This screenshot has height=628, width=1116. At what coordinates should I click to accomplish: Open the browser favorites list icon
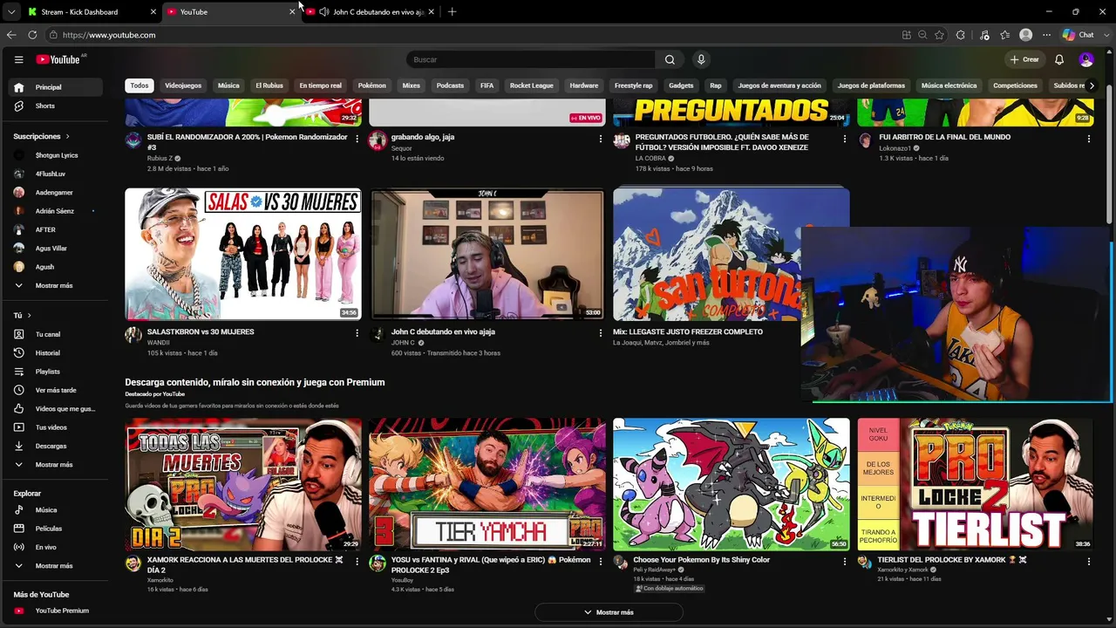click(1005, 35)
